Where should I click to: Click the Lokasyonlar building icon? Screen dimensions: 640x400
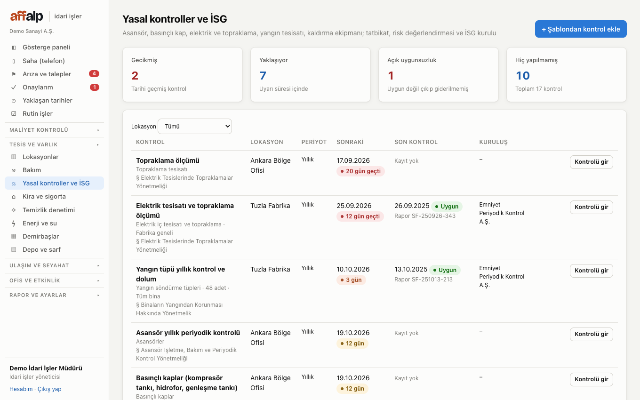point(14,157)
